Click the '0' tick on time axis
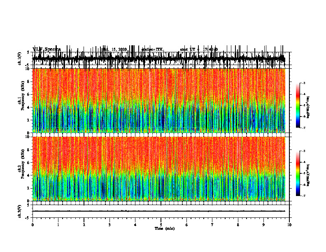Screen dimensions: 326x252 pyautogui.click(x=33, y=225)
